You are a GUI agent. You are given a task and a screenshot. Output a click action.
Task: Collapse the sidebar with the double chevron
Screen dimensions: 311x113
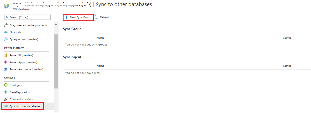[55, 17]
